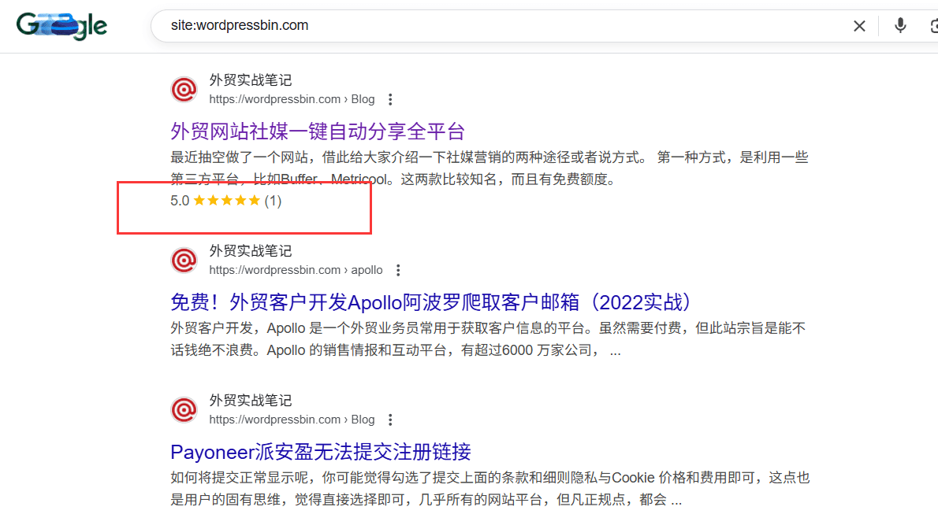Viewport: 938px width, 514px height.
Task: Open the three-dot menu beside the apollo URL
Action: tap(398, 271)
